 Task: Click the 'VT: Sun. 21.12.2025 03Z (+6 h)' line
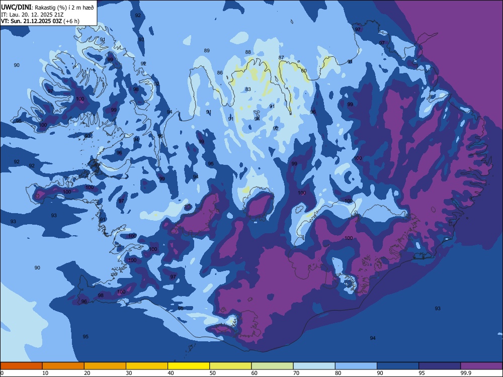[x=40, y=21]
